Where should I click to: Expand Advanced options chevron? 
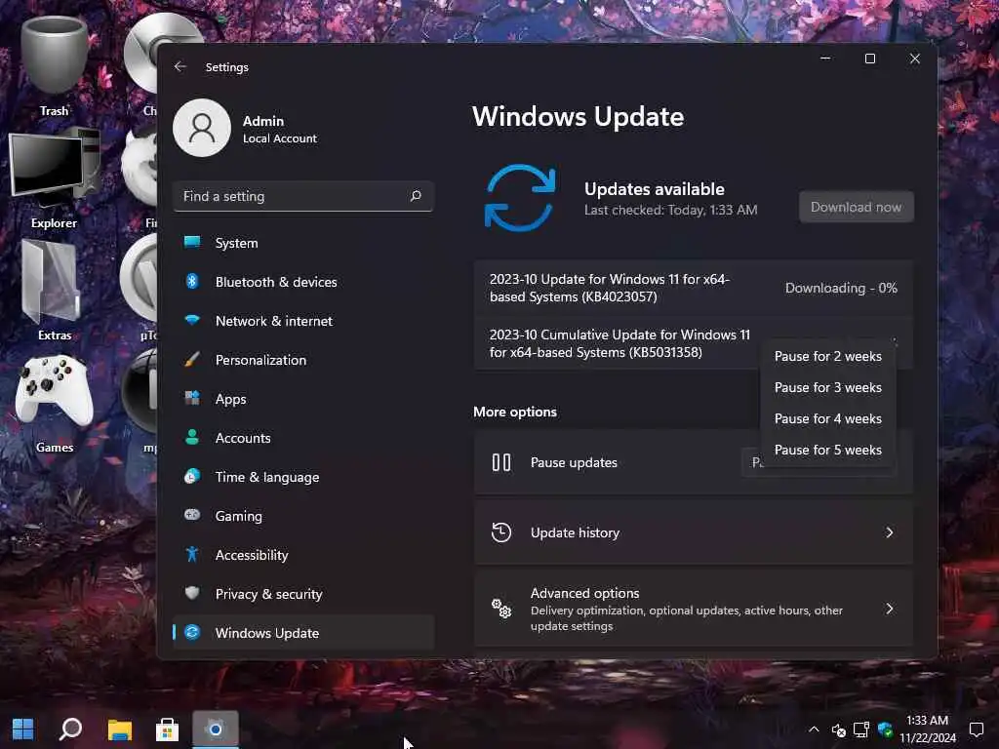click(x=890, y=609)
